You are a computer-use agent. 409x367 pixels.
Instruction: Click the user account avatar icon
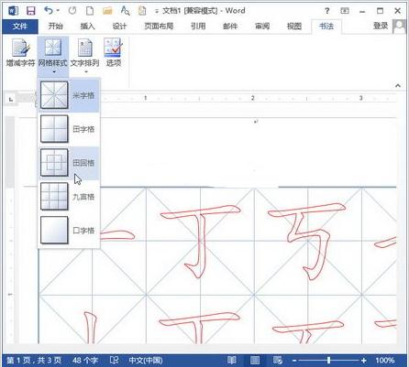399,27
